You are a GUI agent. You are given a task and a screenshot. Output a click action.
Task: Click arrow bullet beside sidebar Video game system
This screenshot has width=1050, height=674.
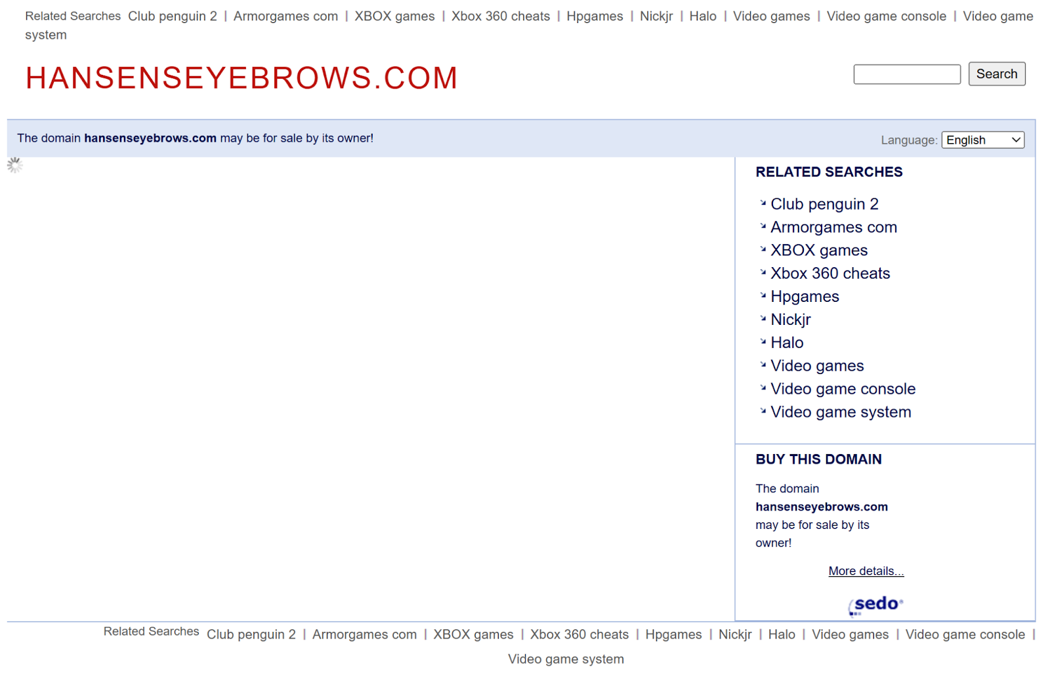(763, 411)
